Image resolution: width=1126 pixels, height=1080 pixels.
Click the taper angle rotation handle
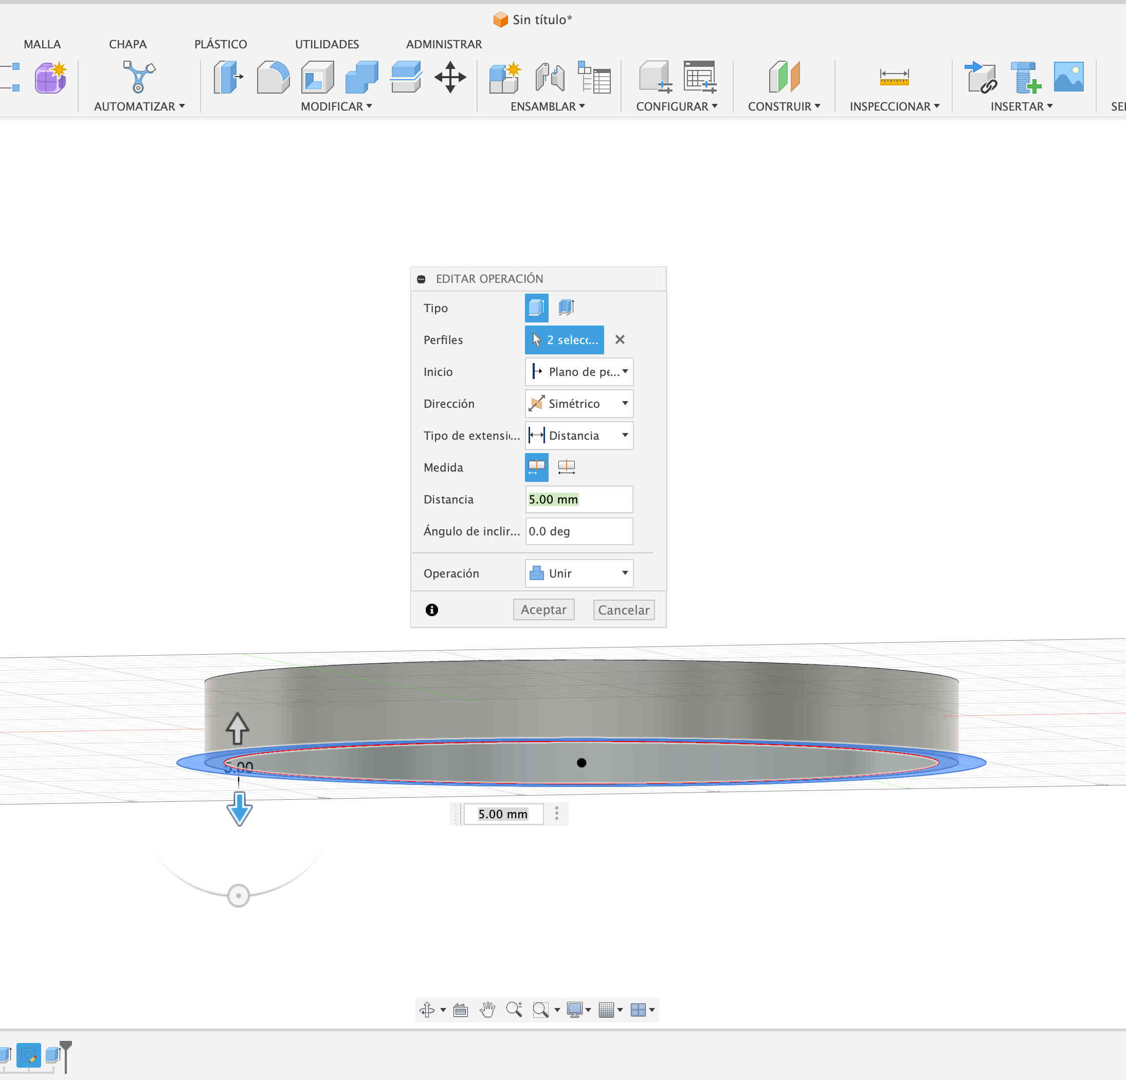pos(239,895)
